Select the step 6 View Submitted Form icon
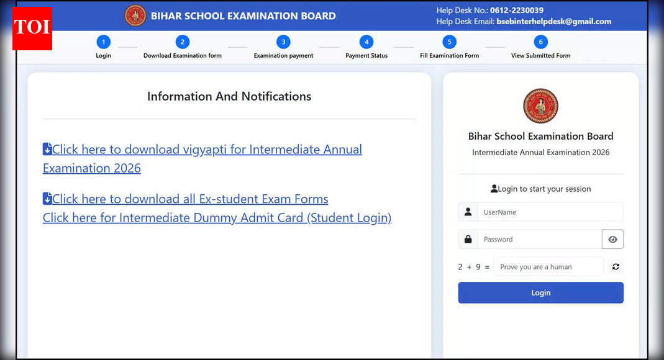Screen dimensions: 664x360 [540, 41]
